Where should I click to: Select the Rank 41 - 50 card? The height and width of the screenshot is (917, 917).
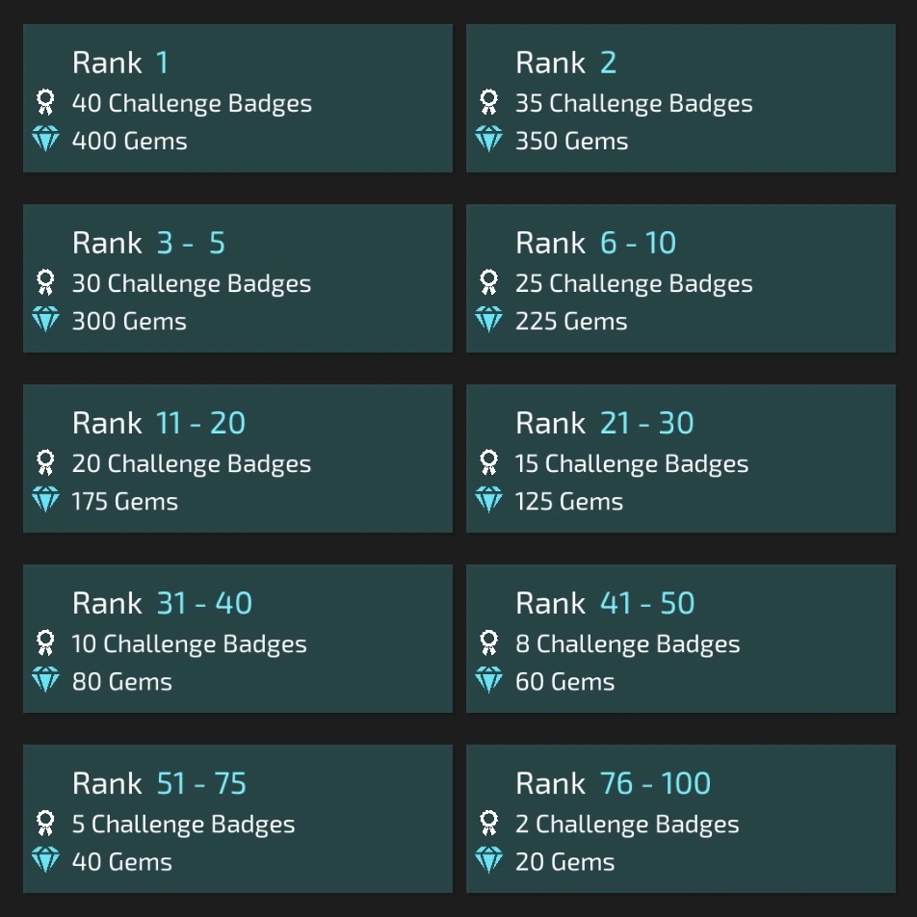(681, 639)
